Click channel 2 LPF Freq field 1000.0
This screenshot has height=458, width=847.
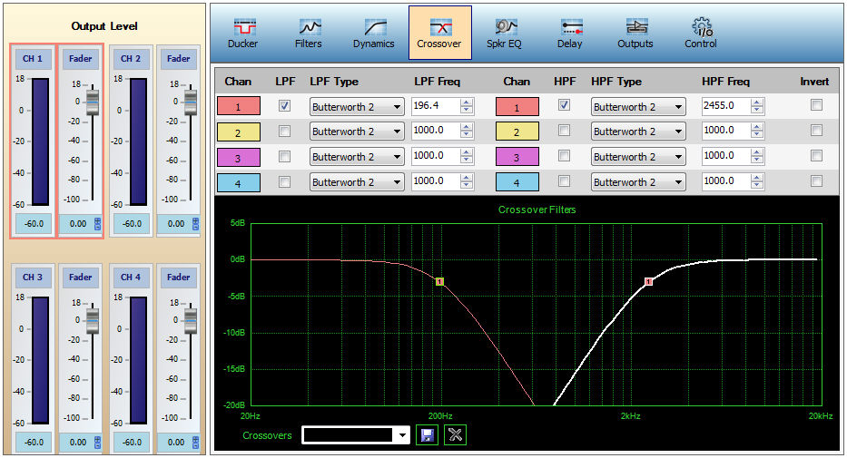pyautogui.click(x=436, y=131)
